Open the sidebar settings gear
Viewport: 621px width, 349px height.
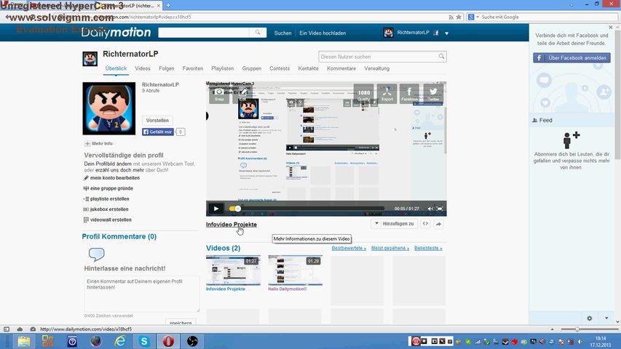point(590,318)
